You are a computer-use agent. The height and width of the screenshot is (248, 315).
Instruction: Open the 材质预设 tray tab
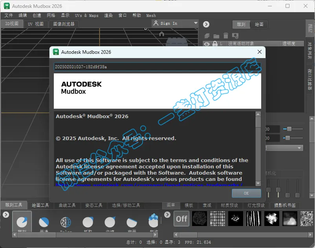tap(229, 205)
